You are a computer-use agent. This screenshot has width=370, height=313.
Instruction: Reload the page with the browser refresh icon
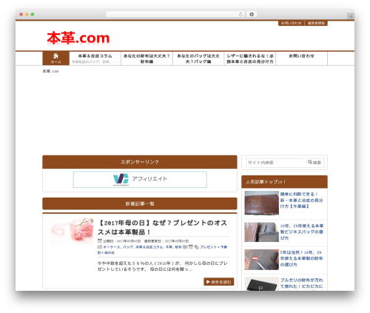click(x=240, y=14)
